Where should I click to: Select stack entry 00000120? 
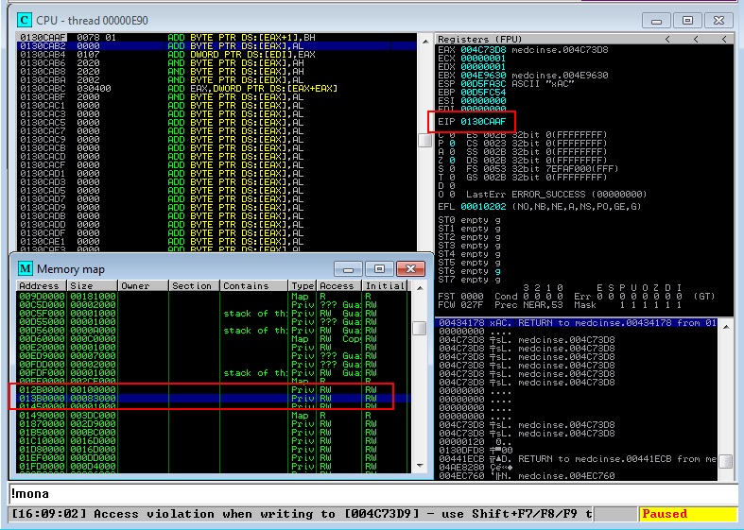(x=576, y=442)
